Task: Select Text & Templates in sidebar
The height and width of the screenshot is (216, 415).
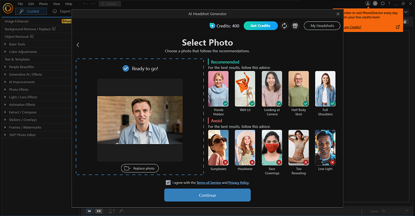Action: (x=37, y=59)
